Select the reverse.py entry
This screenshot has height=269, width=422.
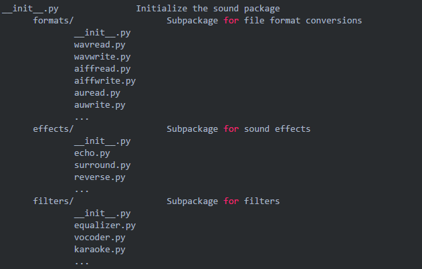coord(100,177)
